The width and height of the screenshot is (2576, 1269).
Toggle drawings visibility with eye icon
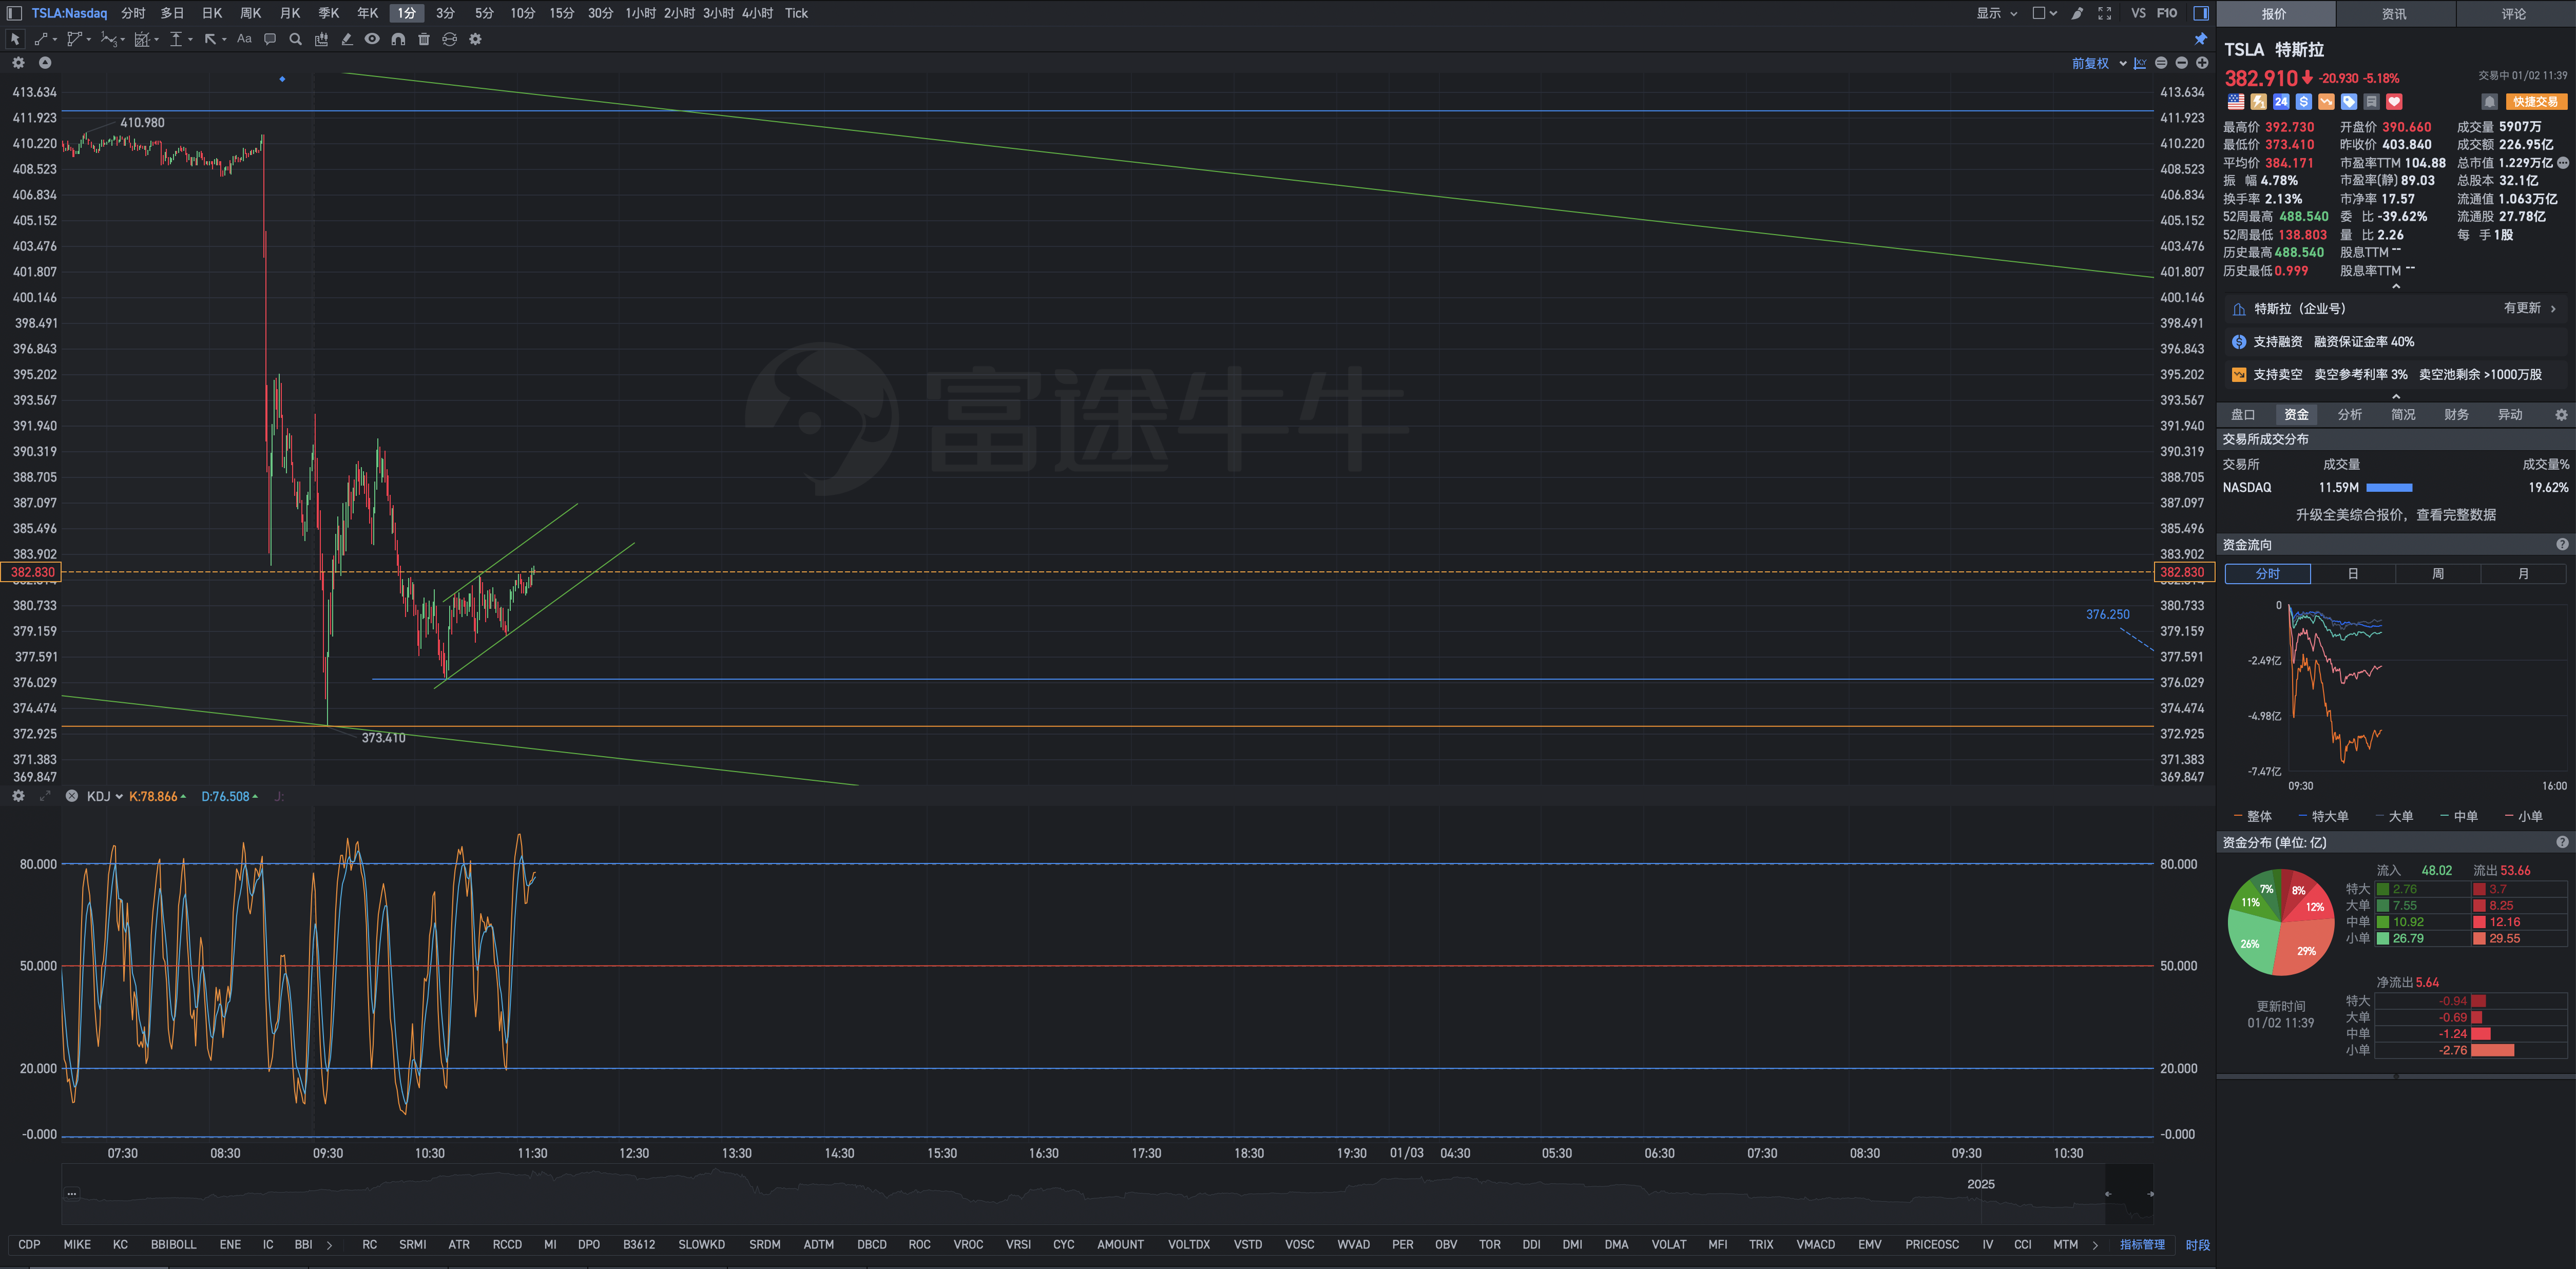pos(372,39)
